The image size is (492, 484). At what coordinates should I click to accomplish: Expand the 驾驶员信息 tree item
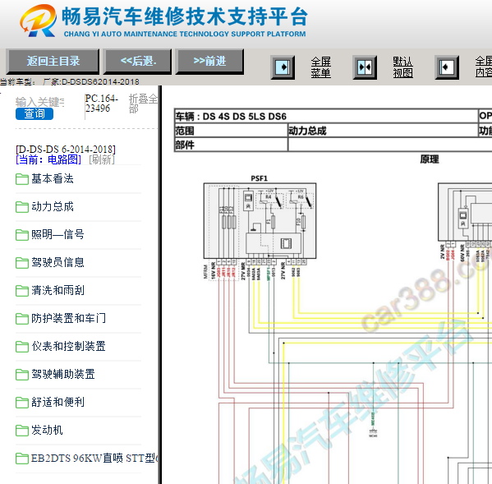coord(57,263)
